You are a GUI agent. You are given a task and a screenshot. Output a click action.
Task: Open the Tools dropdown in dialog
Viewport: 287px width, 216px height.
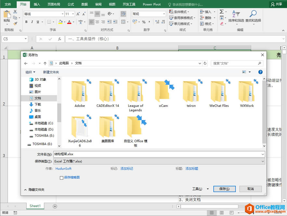coord(198,189)
